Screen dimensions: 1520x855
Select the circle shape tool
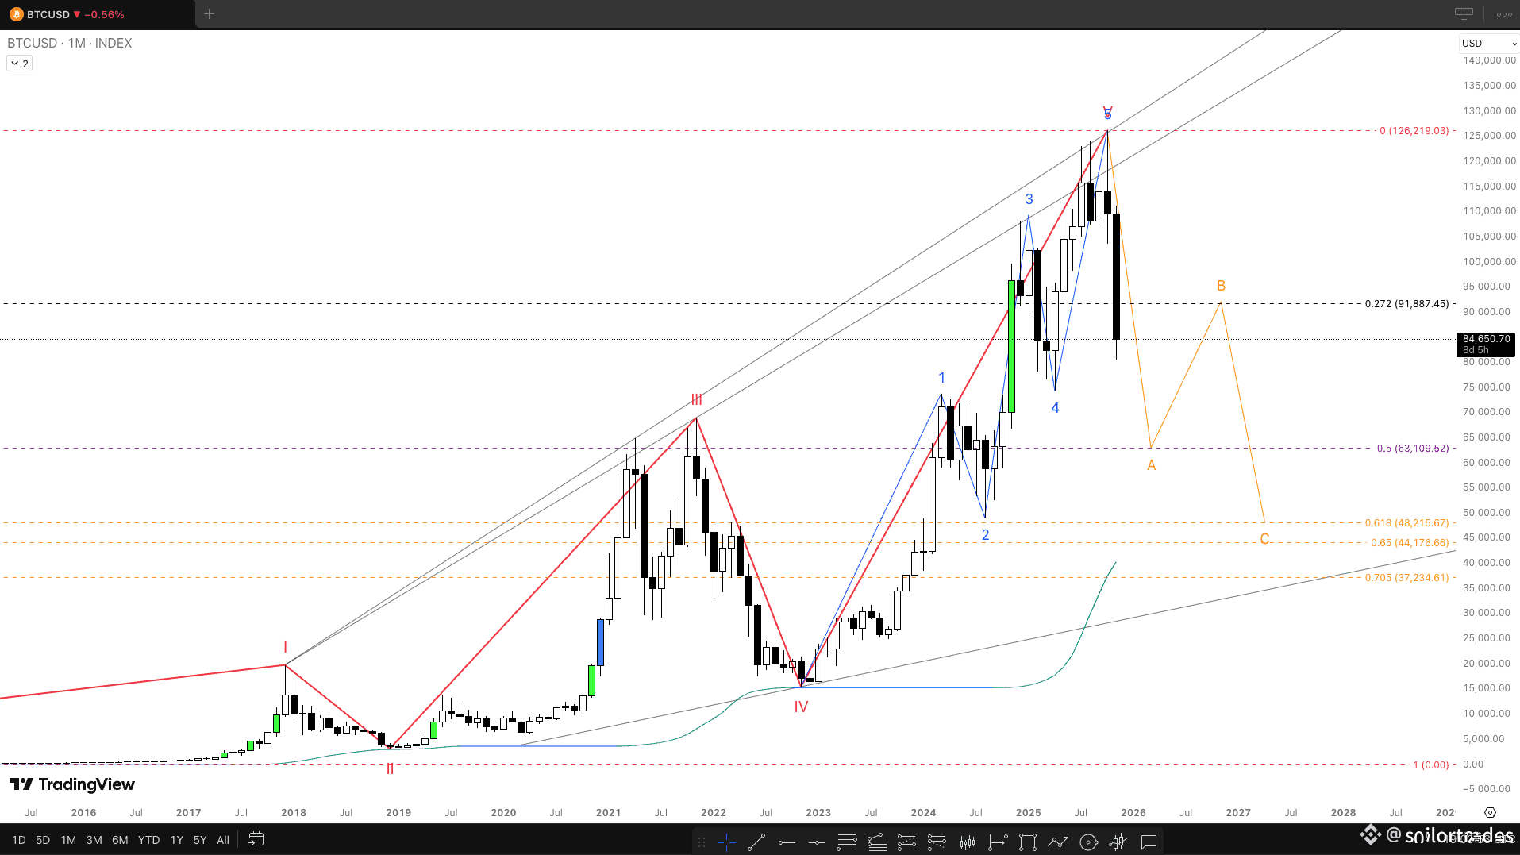(1088, 842)
